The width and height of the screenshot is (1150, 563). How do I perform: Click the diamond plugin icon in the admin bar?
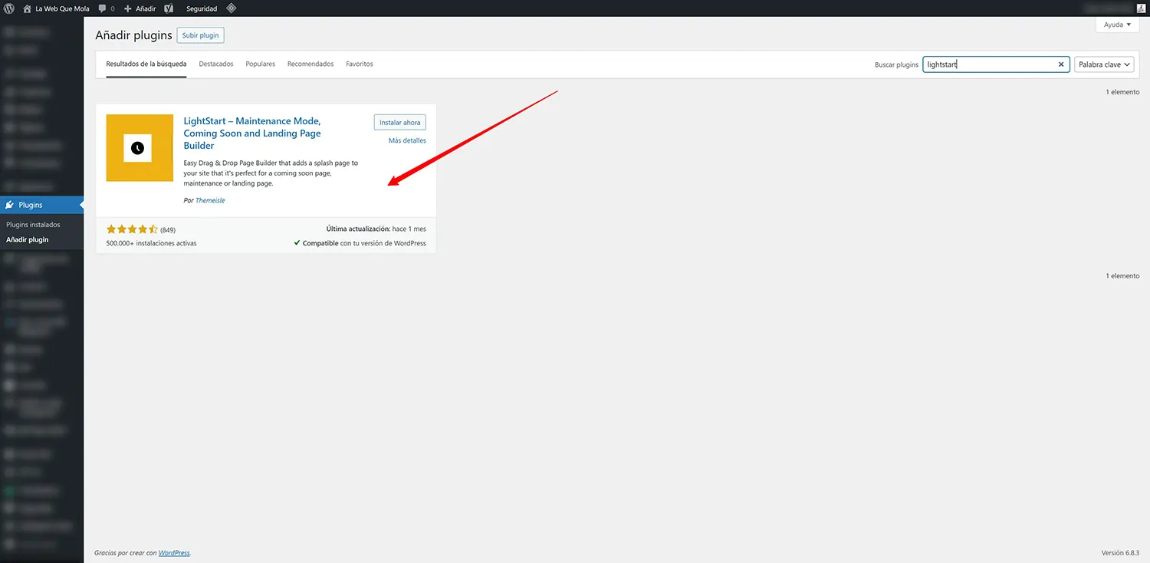pos(232,8)
